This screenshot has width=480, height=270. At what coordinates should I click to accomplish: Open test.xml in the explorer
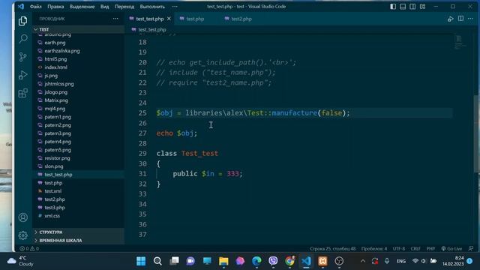coord(53,191)
